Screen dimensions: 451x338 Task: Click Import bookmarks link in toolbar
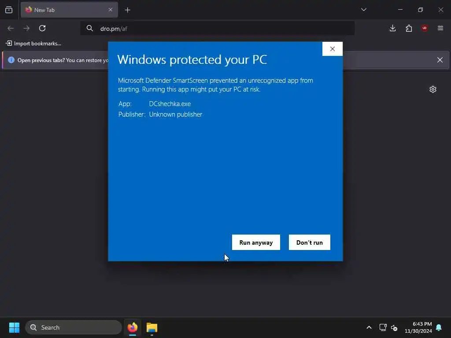(x=33, y=44)
